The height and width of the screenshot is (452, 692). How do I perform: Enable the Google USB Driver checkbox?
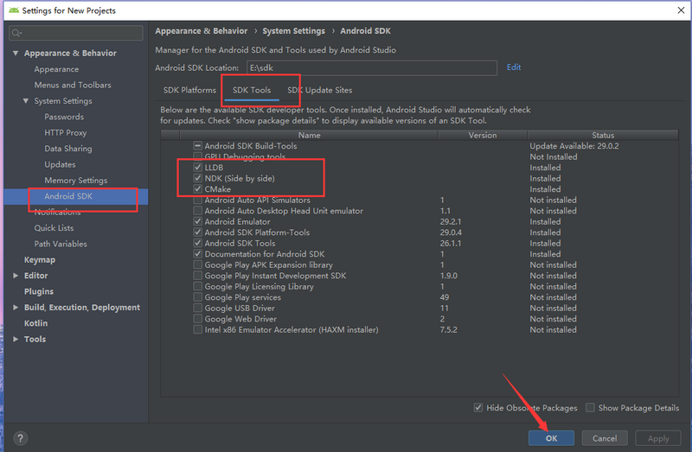point(198,308)
